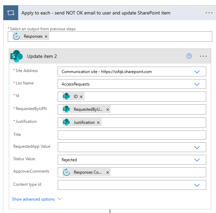
Task: Remove the Responses Co... token
Action: point(108,173)
